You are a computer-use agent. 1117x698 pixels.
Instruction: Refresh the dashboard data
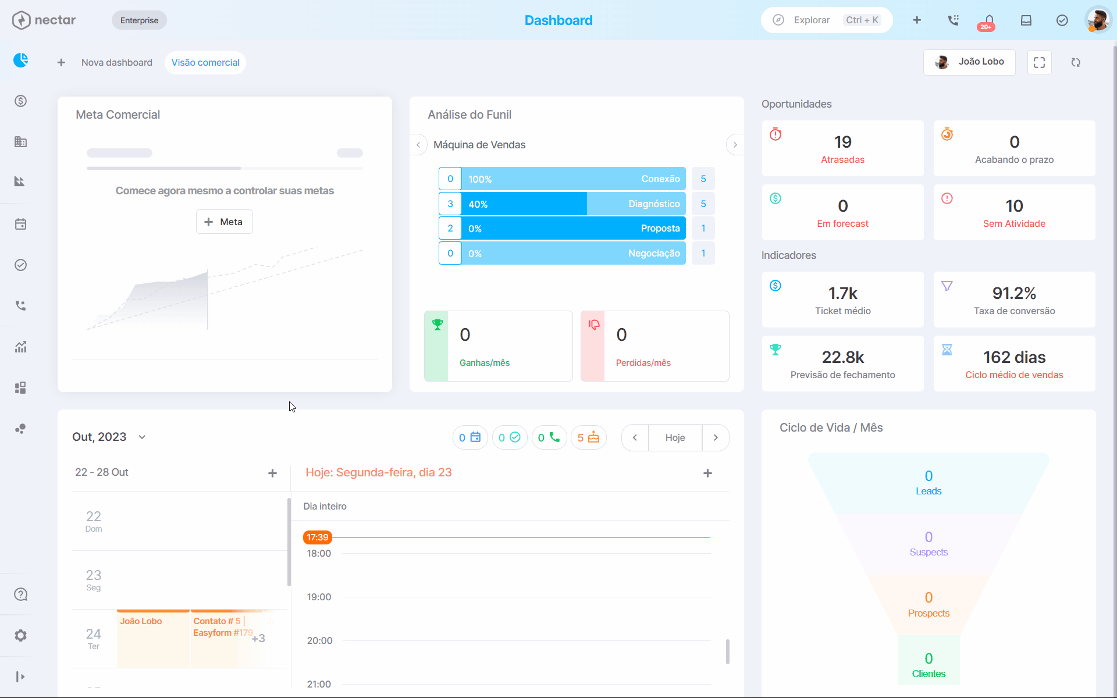1076,62
